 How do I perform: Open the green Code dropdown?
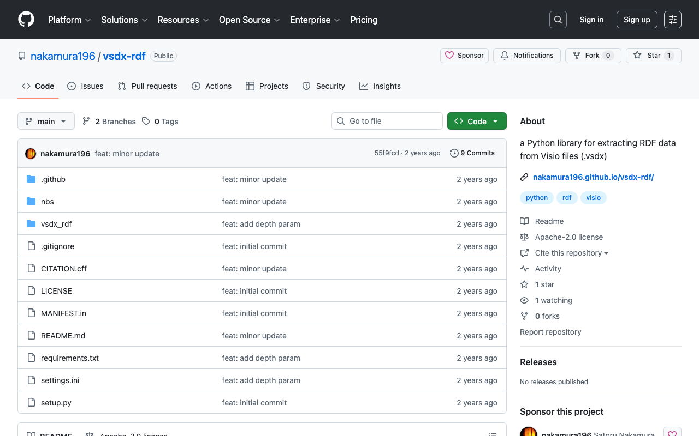[477, 122]
